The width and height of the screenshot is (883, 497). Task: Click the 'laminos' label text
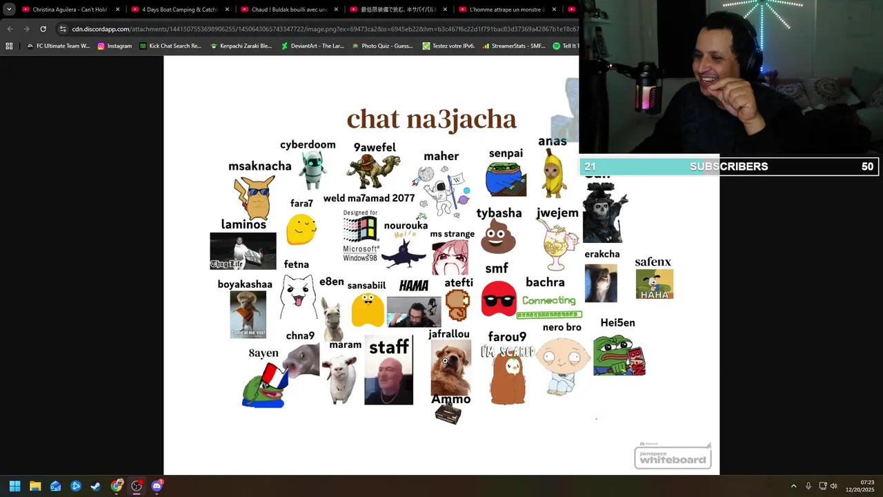(x=244, y=224)
